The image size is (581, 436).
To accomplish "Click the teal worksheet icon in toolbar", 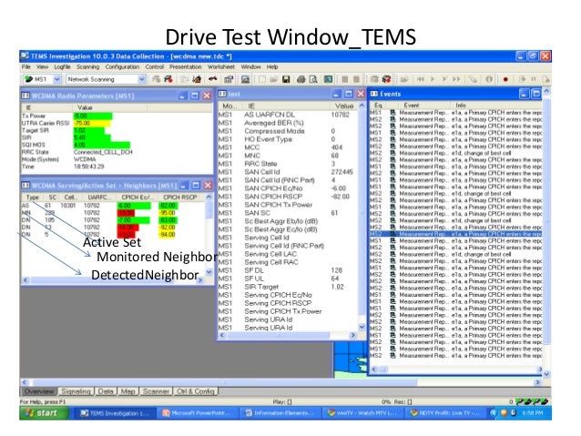I will point(328,79).
